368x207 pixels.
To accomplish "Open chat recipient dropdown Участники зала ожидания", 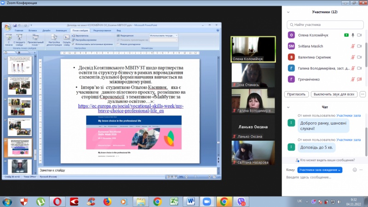I will [x=320, y=170].
